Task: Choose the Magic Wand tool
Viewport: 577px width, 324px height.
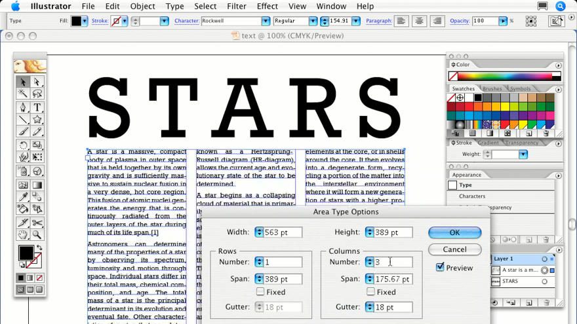Action: 23,94
